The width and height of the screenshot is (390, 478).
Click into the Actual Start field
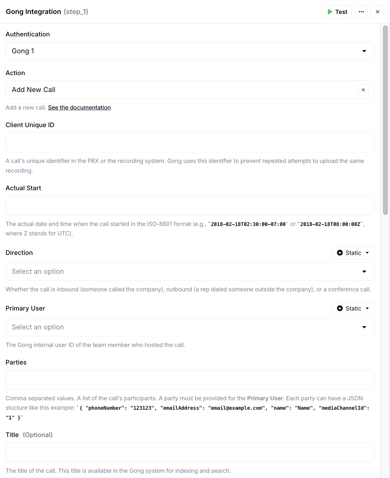tap(190, 206)
